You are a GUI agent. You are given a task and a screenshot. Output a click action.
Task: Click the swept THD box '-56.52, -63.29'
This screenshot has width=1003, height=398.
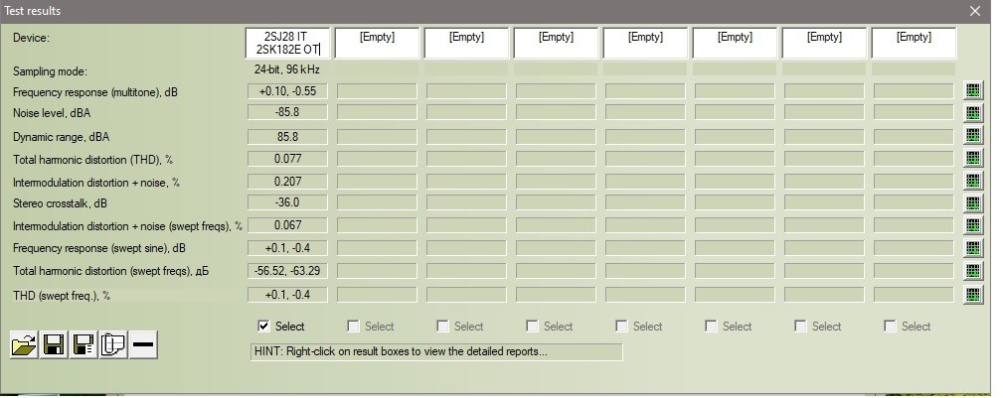288,271
